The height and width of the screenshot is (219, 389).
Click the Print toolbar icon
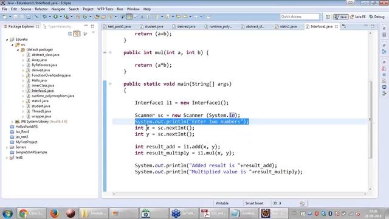29,16
